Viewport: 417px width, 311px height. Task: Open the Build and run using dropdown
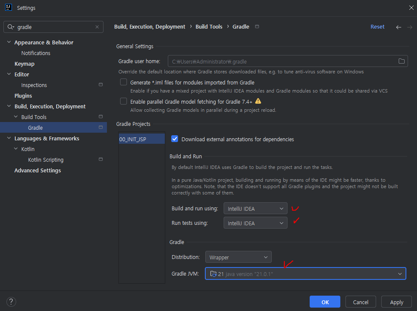click(x=255, y=209)
